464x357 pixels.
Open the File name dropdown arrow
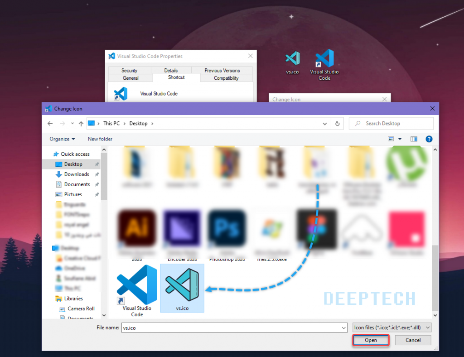click(343, 328)
